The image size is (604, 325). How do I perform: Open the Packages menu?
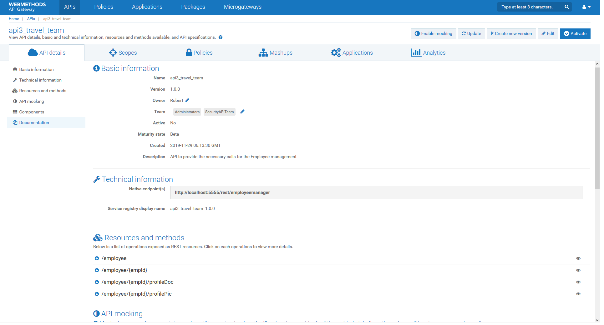[193, 7]
